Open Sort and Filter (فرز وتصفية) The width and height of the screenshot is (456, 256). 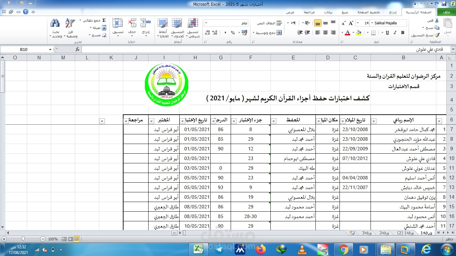pyautogui.click(x=71, y=28)
